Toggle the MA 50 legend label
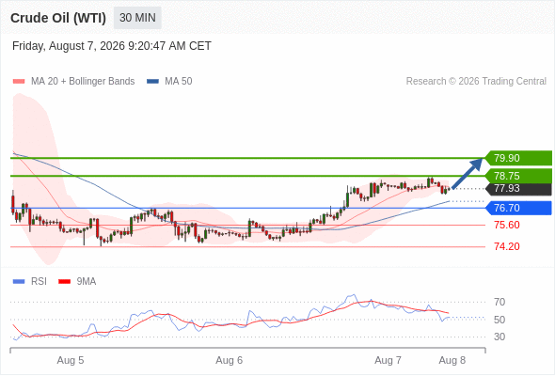This screenshot has height=376, width=555. pos(179,82)
